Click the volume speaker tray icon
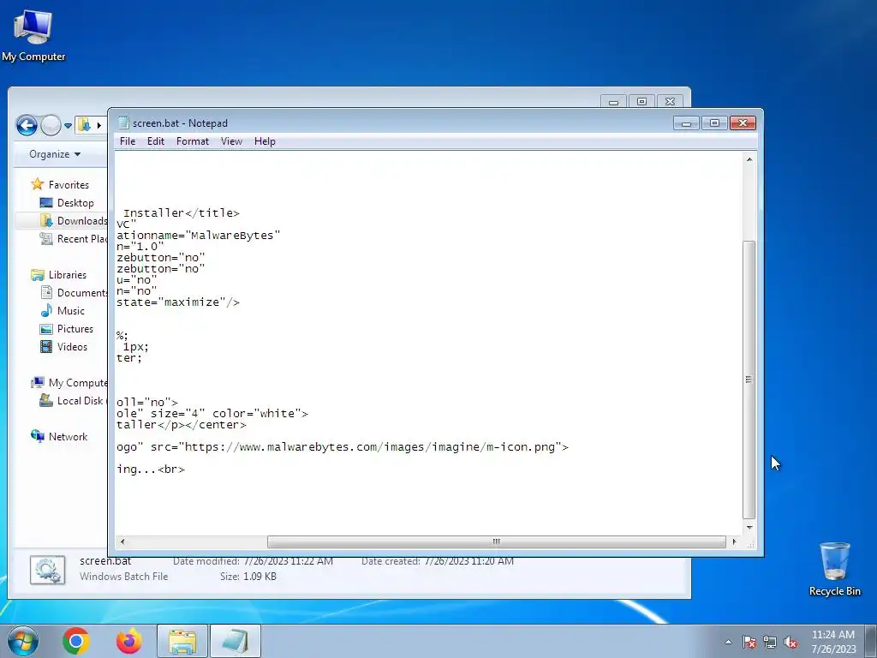Image resolution: width=877 pixels, height=658 pixels. (790, 643)
